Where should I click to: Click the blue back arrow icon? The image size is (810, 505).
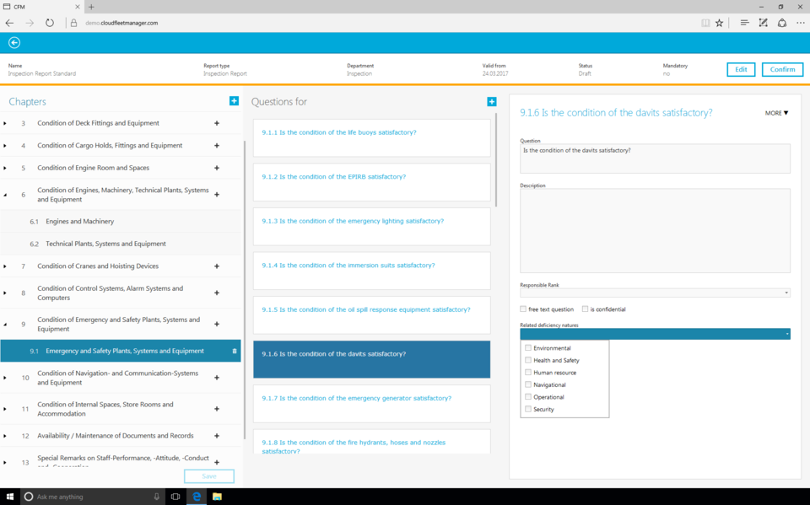pyautogui.click(x=14, y=43)
